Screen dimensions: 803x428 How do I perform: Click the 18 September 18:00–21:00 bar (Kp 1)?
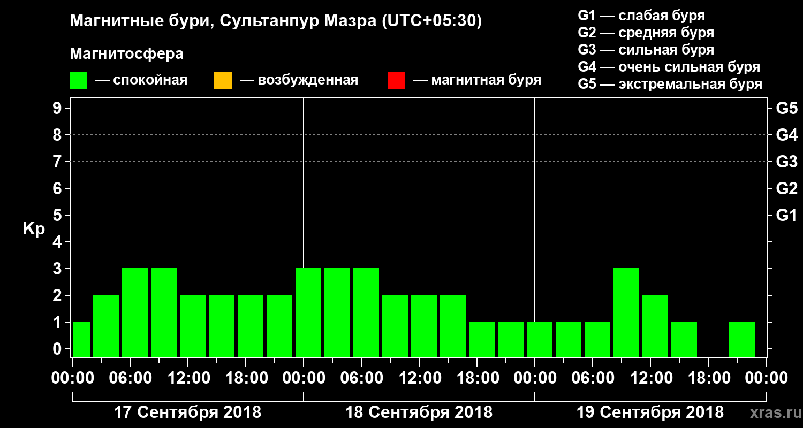click(x=482, y=340)
